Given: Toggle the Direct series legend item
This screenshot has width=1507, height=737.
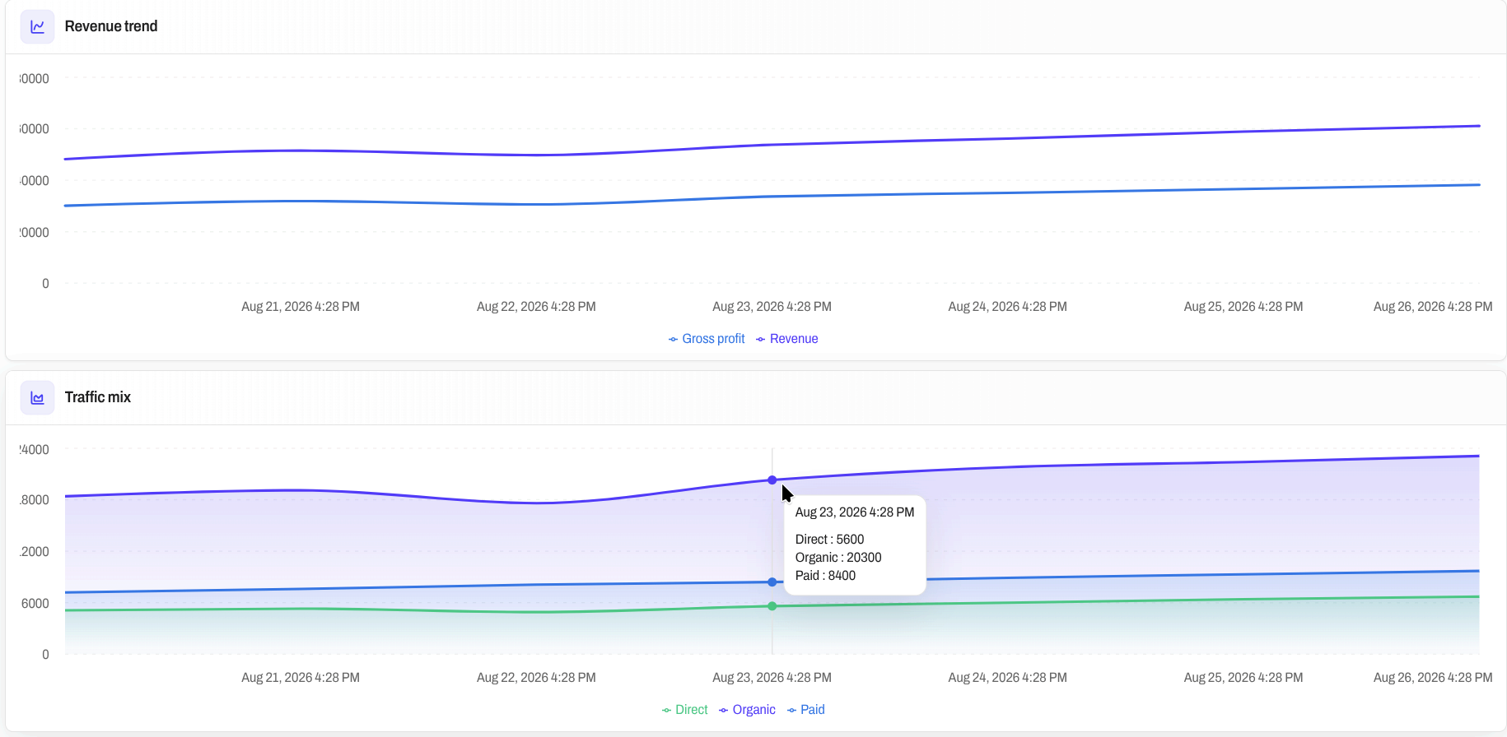Looking at the screenshot, I should click(x=684, y=710).
